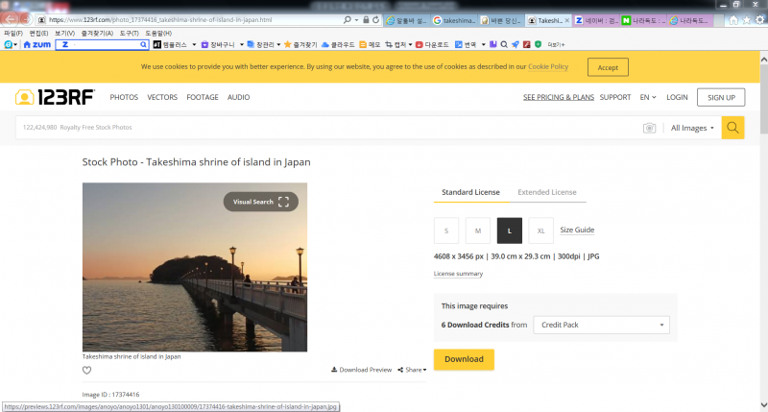Expand the Credit Pack dropdown
Screen dimensions: 768x412
tap(601, 325)
